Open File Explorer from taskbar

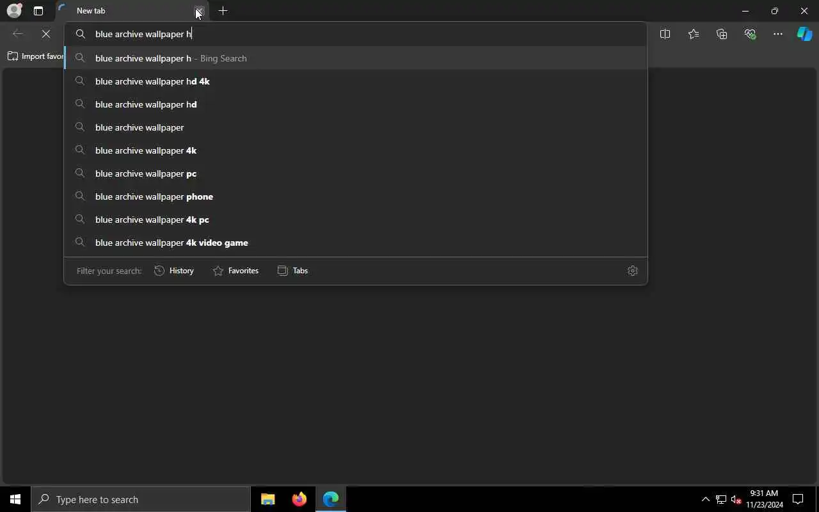pyautogui.click(x=268, y=499)
